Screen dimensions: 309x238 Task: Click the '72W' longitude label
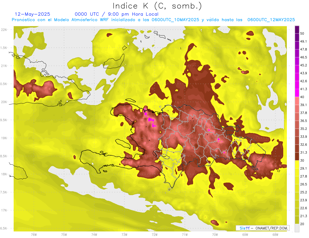click(x=154, y=235)
